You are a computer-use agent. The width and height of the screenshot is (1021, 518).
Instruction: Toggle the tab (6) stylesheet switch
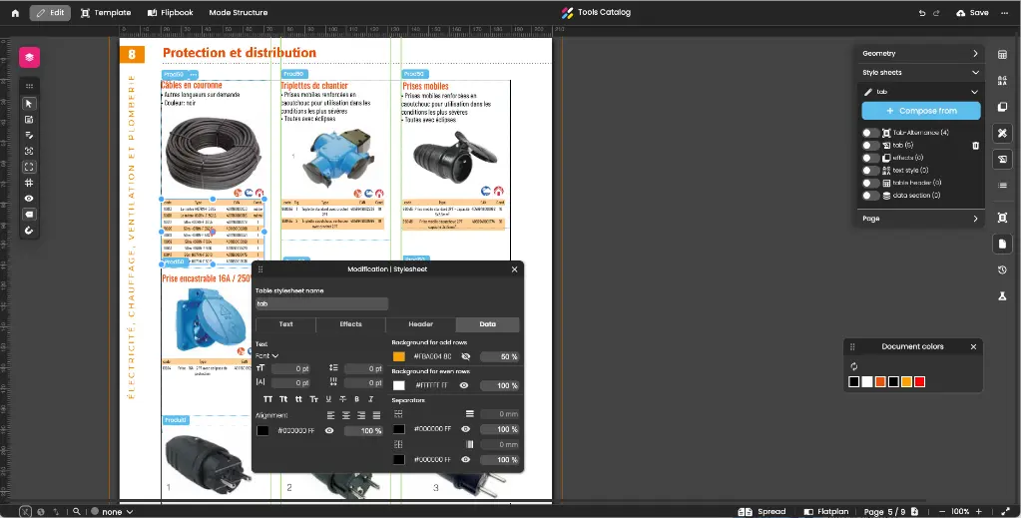pos(870,146)
